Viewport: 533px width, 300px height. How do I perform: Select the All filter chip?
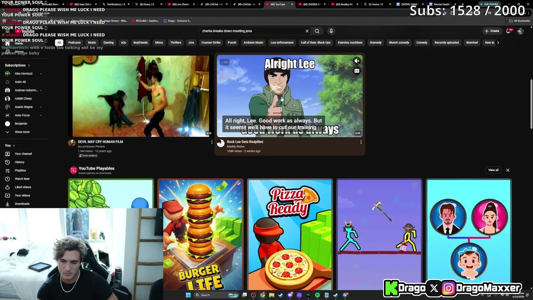click(59, 42)
